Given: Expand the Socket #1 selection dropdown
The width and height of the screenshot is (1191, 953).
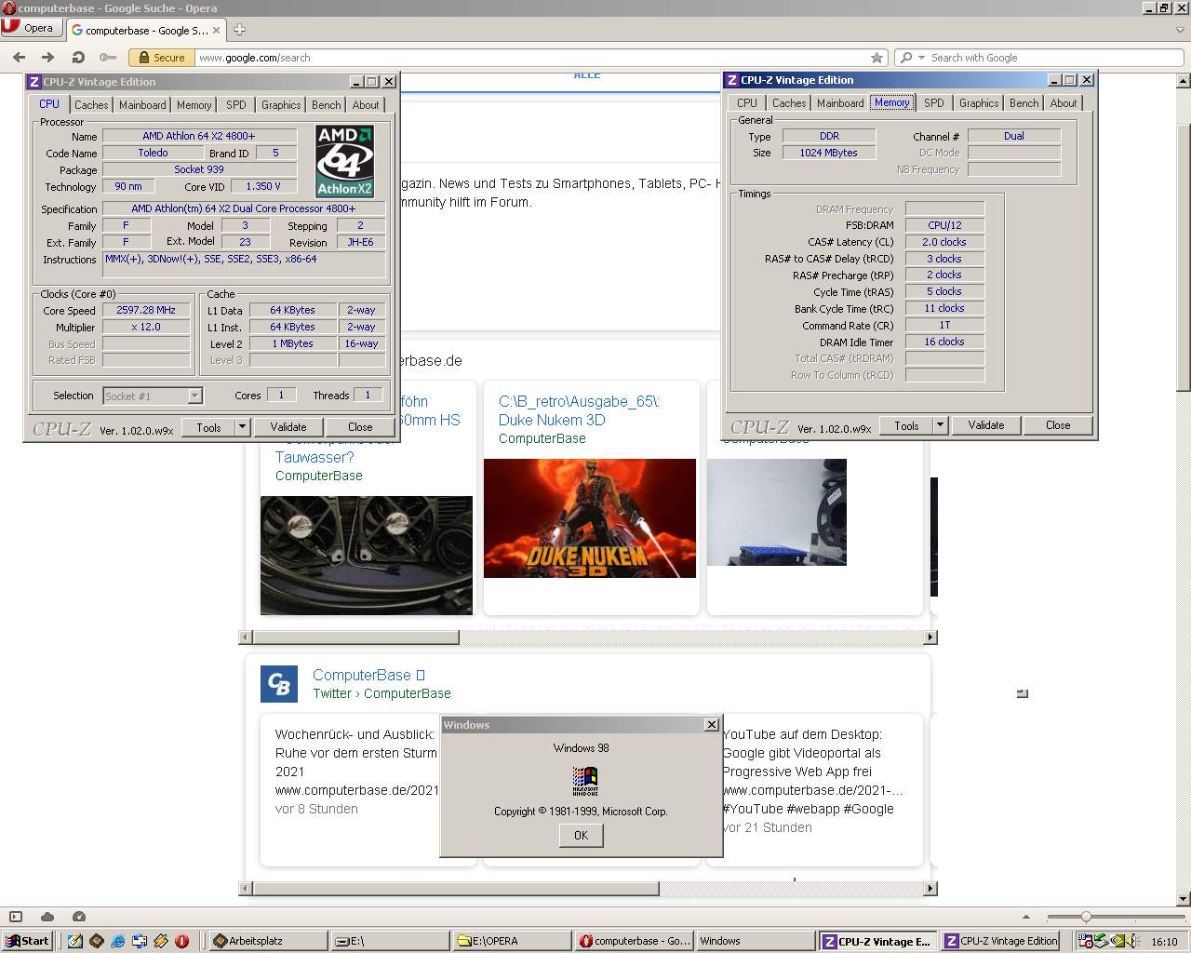Looking at the screenshot, I should click(194, 396).
